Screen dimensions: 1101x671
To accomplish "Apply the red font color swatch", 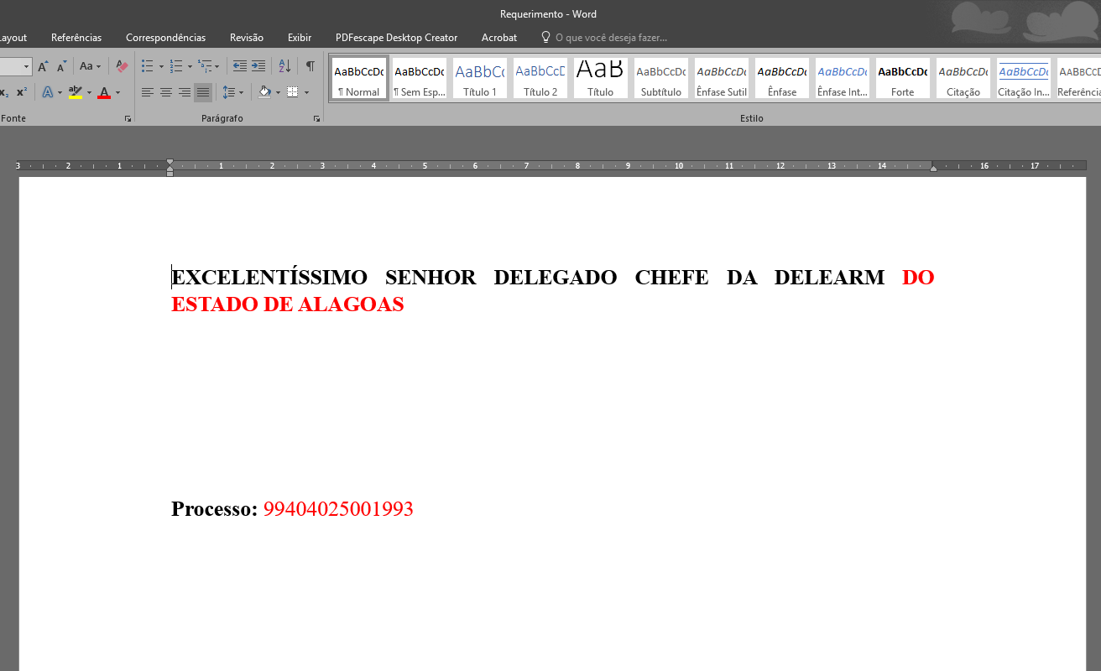I will tap(104, 92).
